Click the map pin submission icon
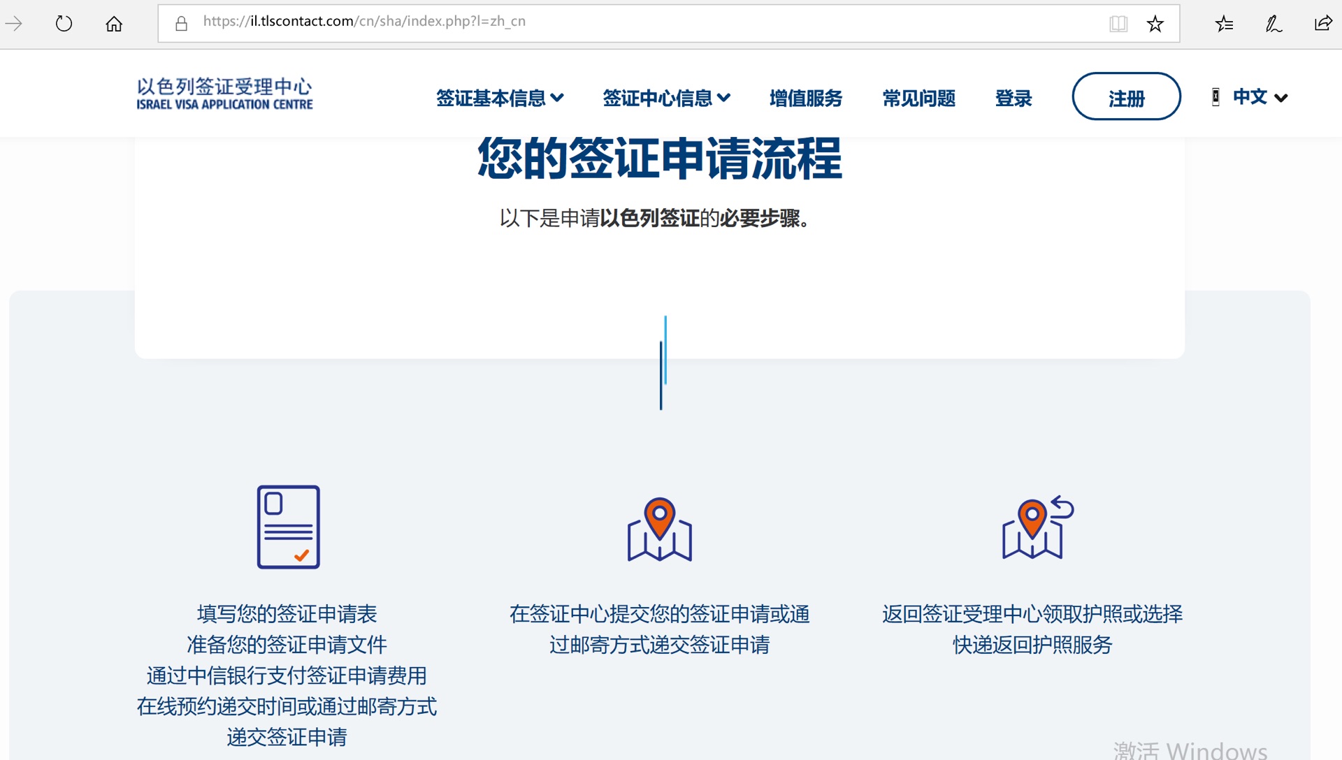The image size is (1342, 760). click(660, 529)
